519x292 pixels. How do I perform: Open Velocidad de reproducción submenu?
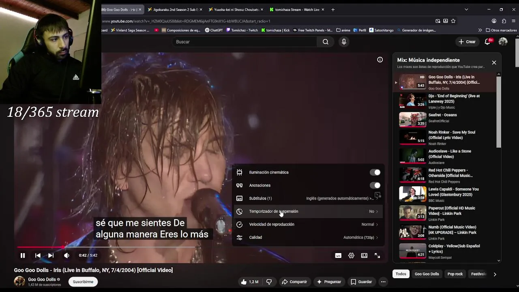coord(307,224)
